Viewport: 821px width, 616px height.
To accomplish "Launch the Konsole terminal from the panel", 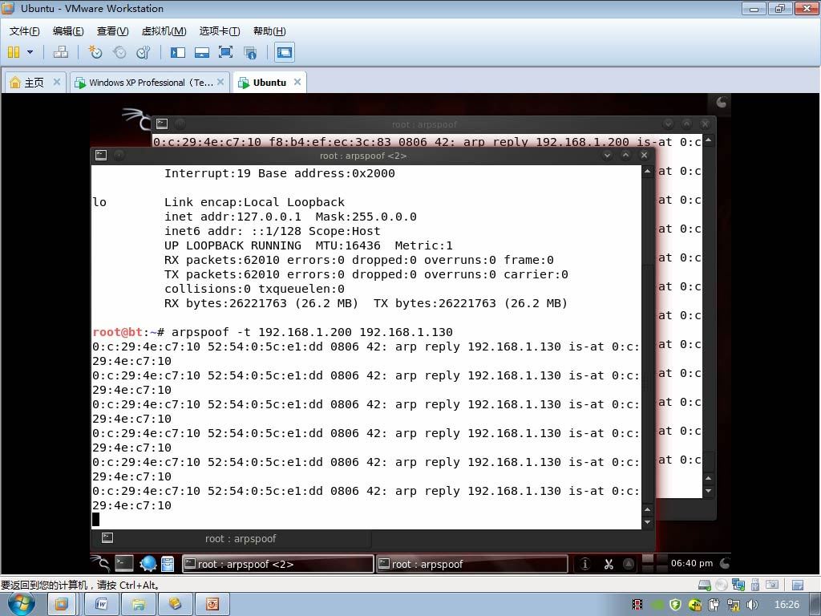I will coord(124,564).
